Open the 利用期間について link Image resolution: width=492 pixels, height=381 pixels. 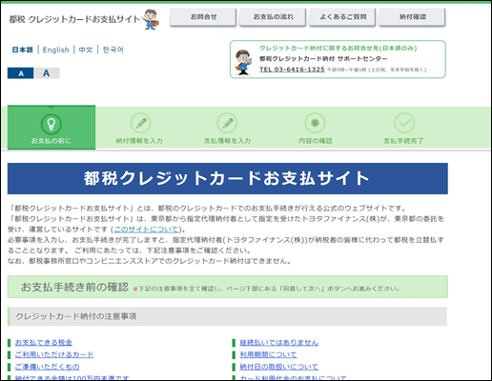coord(268,354)
